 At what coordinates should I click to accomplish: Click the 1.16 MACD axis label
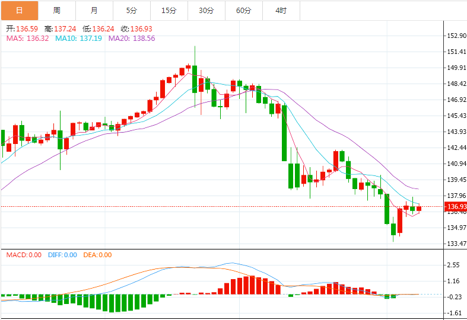point(453,281)
